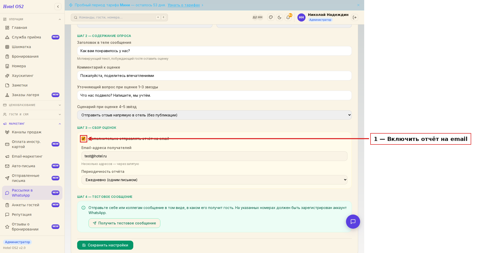Dismiss the trial period banner
The width and height of the screenshot is (477, 253).
[358, 5]
